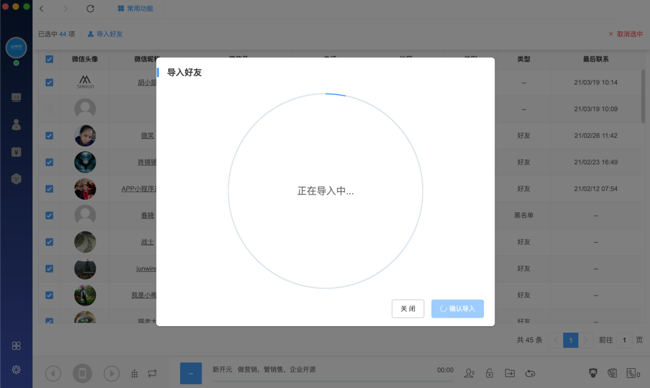Click the 春晓 nickname link

[x=147, y=215]
